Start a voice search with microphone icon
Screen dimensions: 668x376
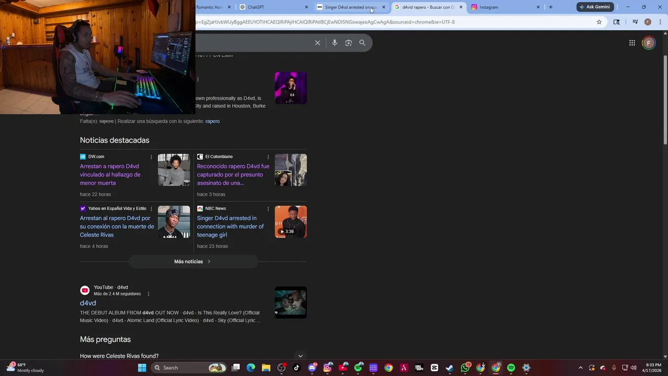(335, 43)
